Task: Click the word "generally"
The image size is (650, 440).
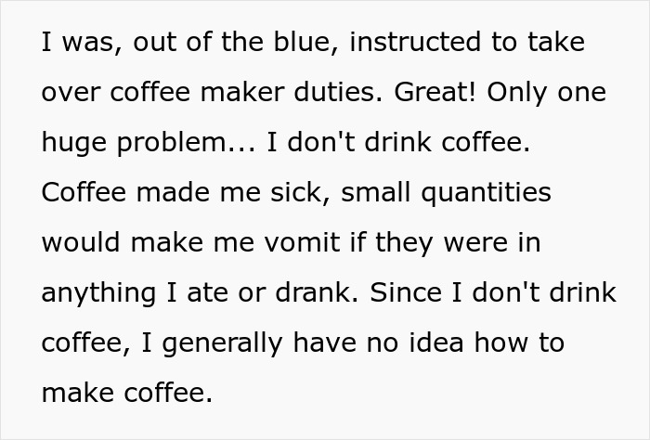Action: 222,344
